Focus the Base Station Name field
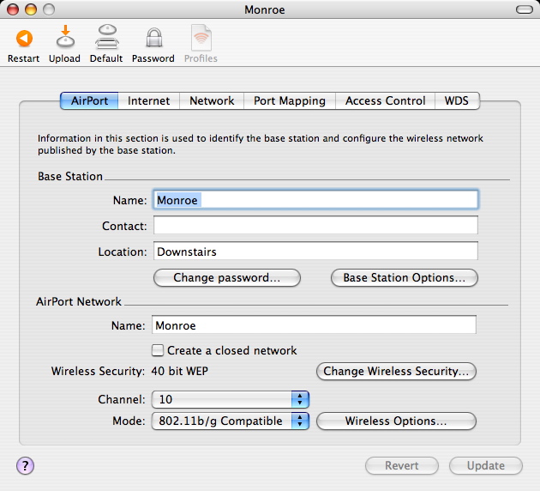The image size is (540, 491). pos(315,200)
